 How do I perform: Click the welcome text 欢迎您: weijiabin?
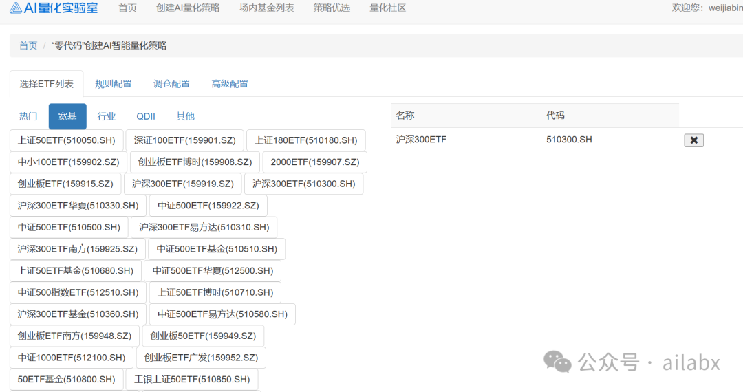707,8
